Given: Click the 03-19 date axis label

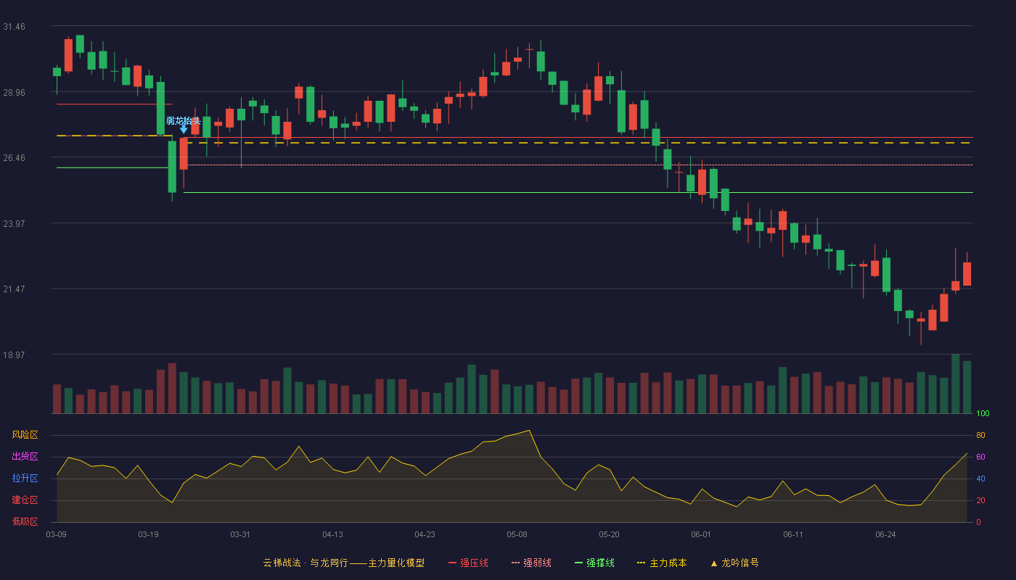Looking at the screenshot, I should pos(148,534).
